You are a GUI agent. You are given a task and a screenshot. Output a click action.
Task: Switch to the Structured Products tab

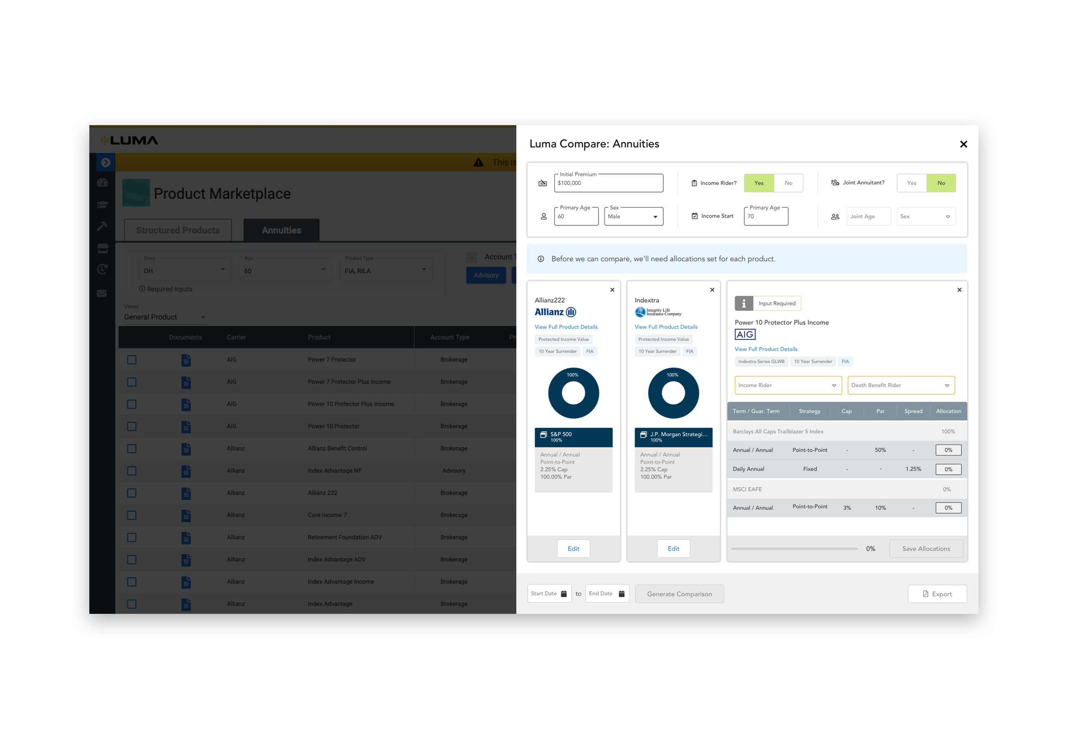point(178,230)
